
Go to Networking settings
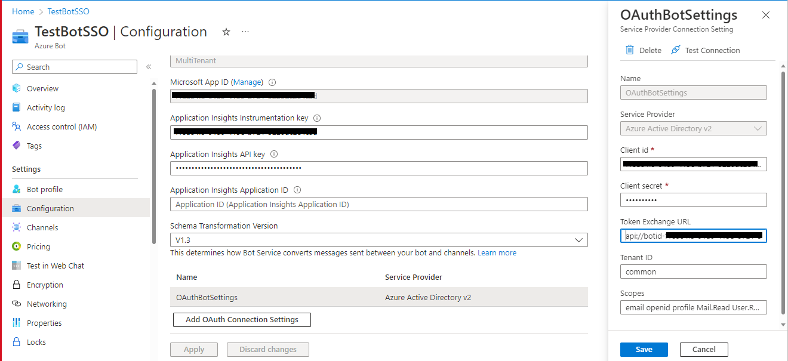47,304
